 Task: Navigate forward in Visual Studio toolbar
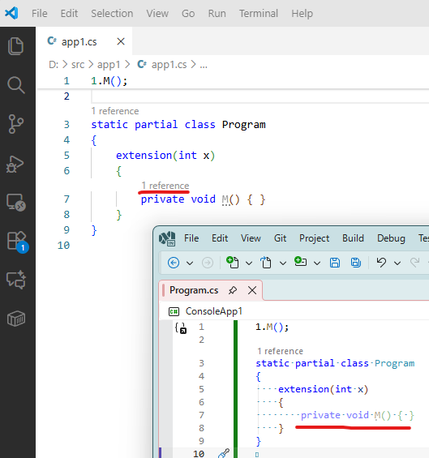tap(208, 263)
